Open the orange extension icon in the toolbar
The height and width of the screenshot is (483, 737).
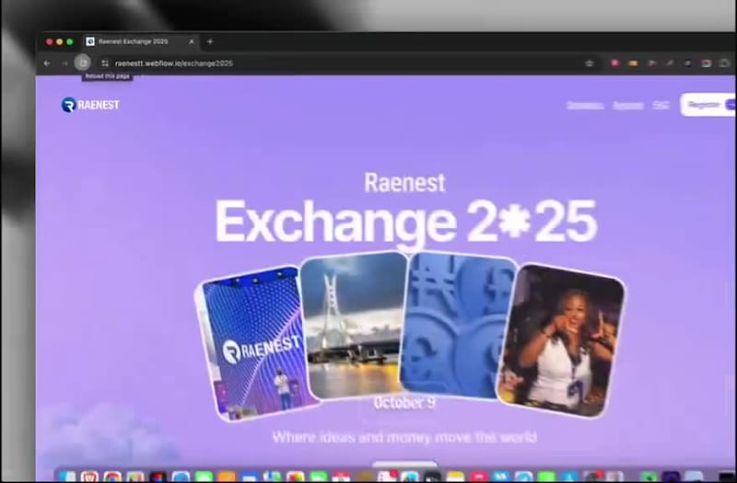633,63
